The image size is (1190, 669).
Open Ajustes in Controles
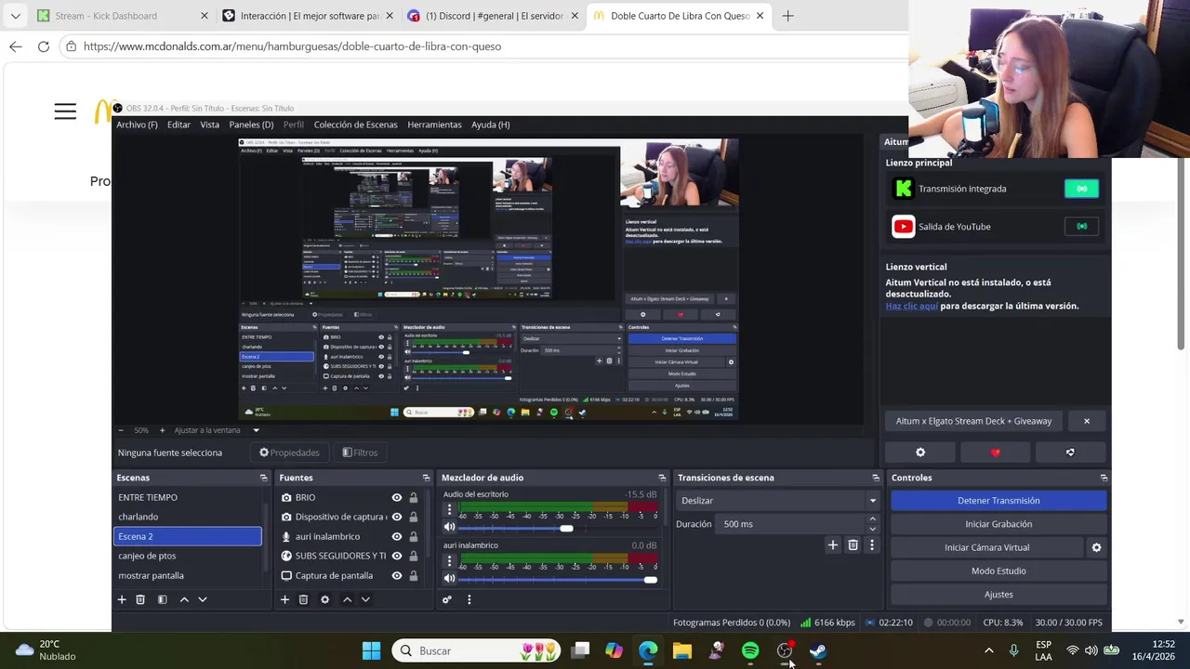tap(998, 595)
